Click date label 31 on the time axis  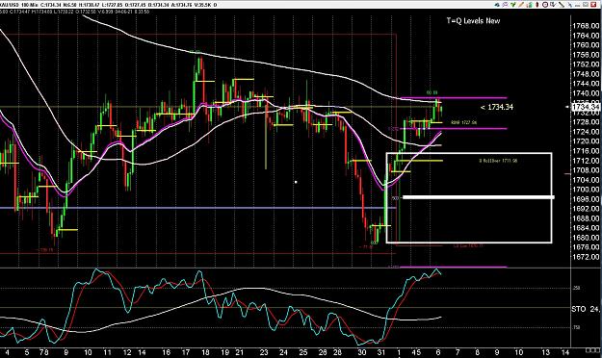(380, 352)
